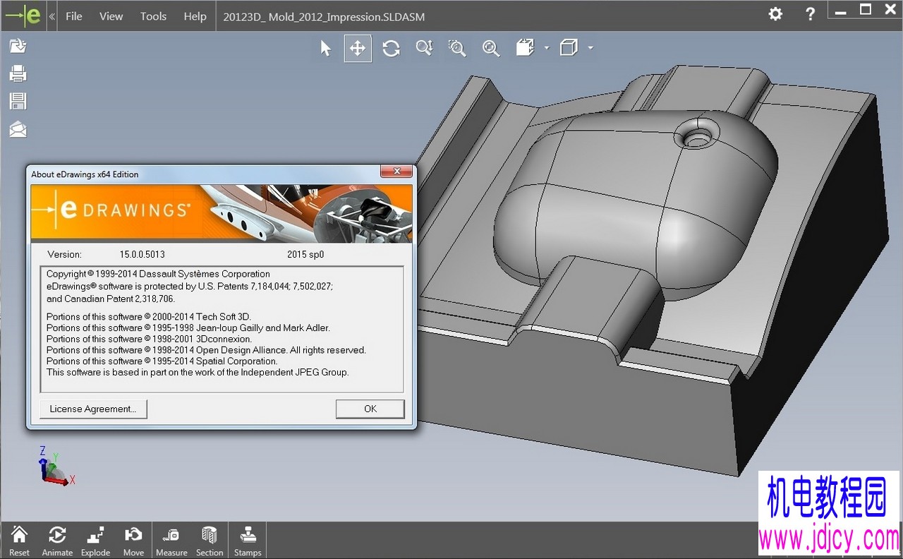Enable the Section view tool
Image resolution: width=903 pixels, height=559 pixels.
tap(210, 540)
